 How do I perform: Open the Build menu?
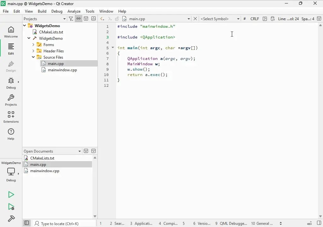click(x=42, y=11)
